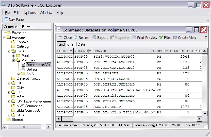The height and width of the screenshot is (137, 211).
Task: Open the Window menu
Action: tap(46, 13)
